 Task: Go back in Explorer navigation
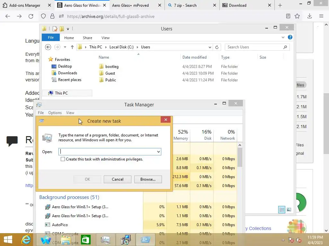click(x=48, y=47)
